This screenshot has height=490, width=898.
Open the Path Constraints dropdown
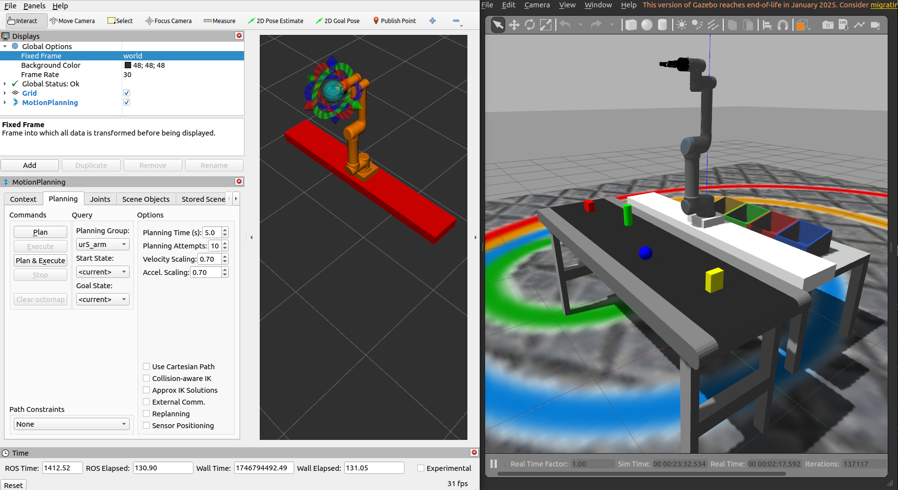point(72,424)
